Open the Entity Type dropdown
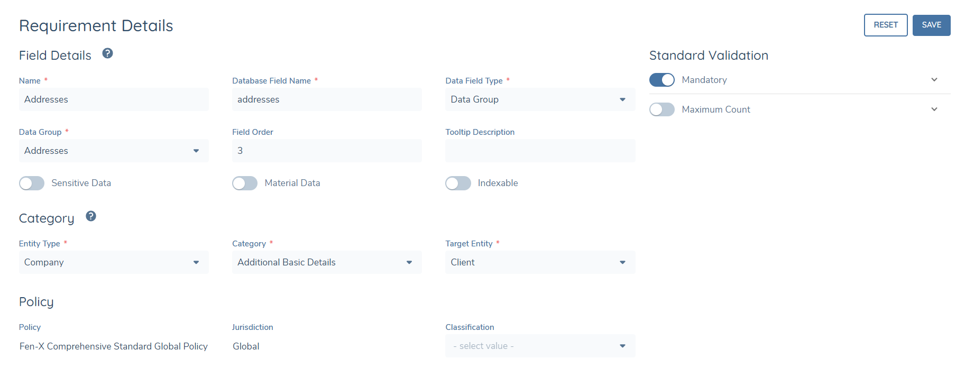Viewport: 965px width, 368px height. (114, 262)
